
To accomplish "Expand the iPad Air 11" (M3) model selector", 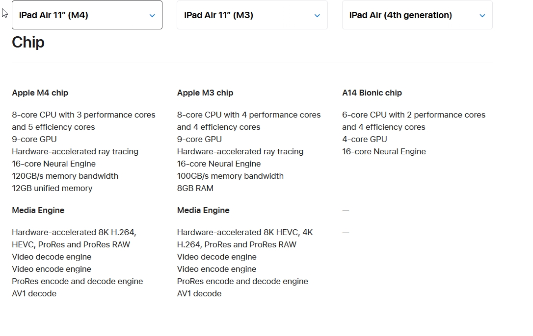I will pos(252,15).
